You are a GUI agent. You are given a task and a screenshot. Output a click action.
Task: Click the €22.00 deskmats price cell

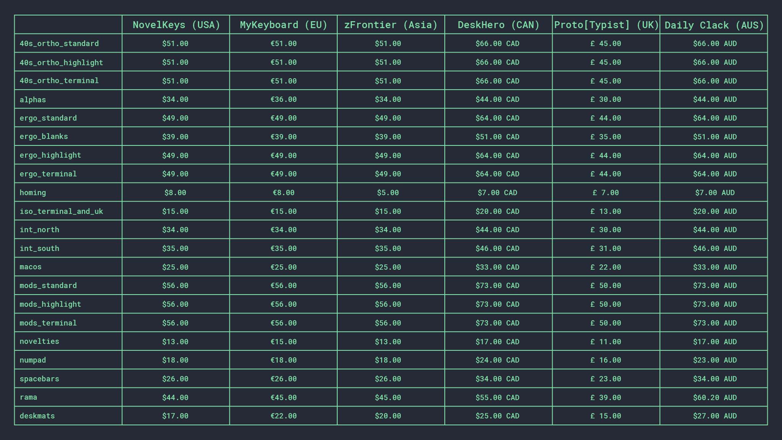pyautogui.click(x=283, y=416)
